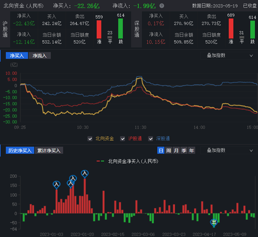The height and width of the screenshot is (237, 258).
Task: Select the 月 monthly period button
Action: [x=176, y=150]
